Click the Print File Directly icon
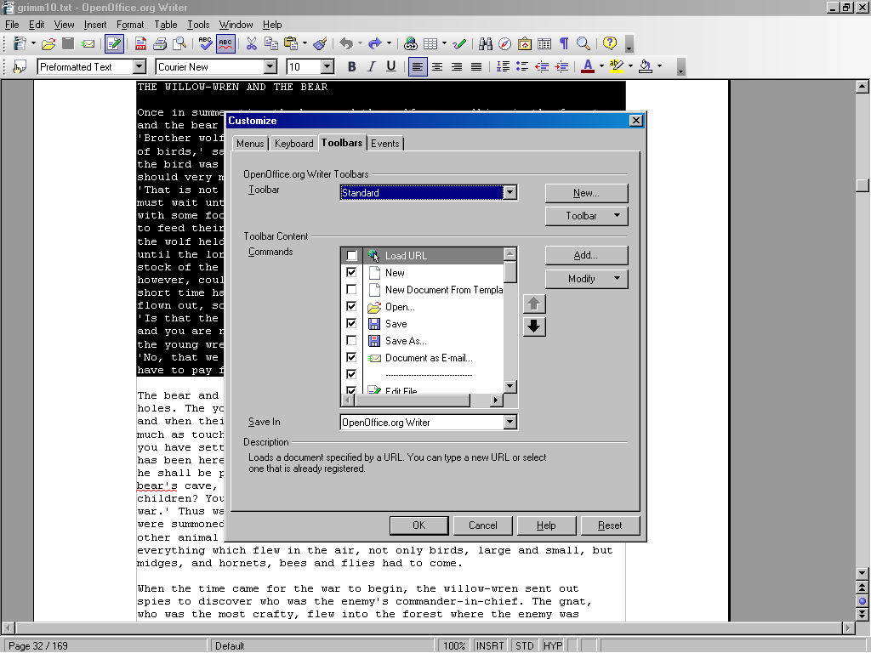871x653 pixels. point(160,43)
